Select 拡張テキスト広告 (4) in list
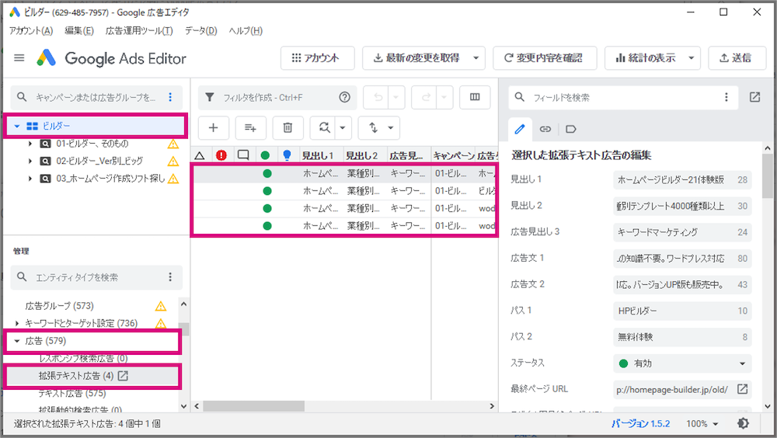The height and width of the screenshot is (438, 777). pos(76,376)
